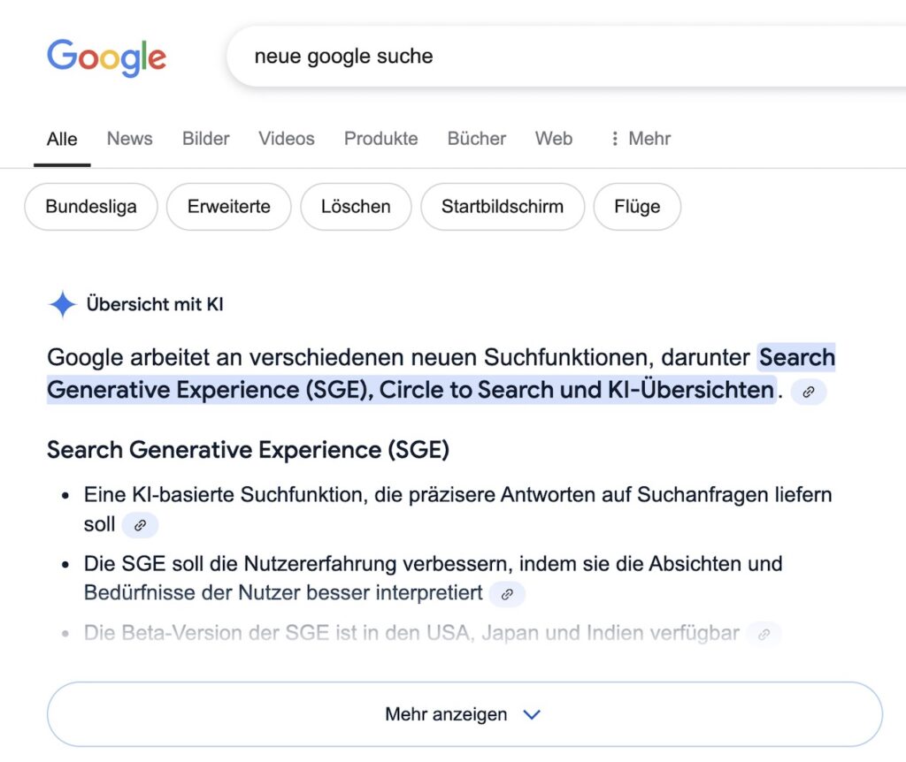Screen dimensions: 906x762
Task: Select the Alle tab
Action: pos(62,139)
